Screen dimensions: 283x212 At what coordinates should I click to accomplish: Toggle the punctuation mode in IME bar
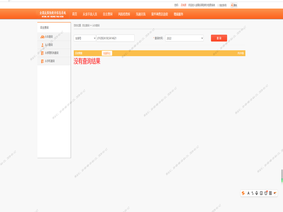252,193
